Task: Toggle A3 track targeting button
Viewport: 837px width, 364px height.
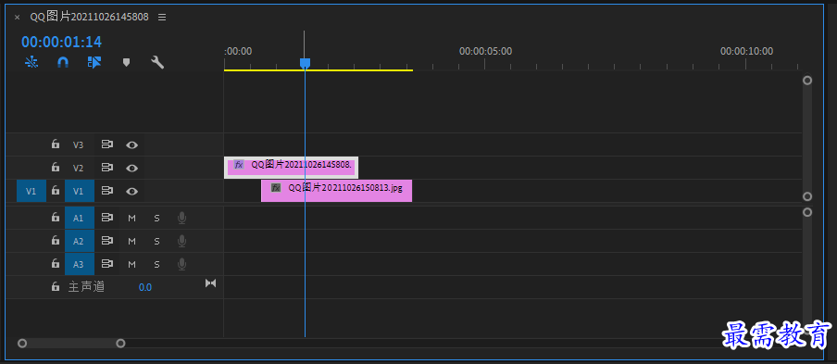Action: pyautogui.click(x=80, y=264)
